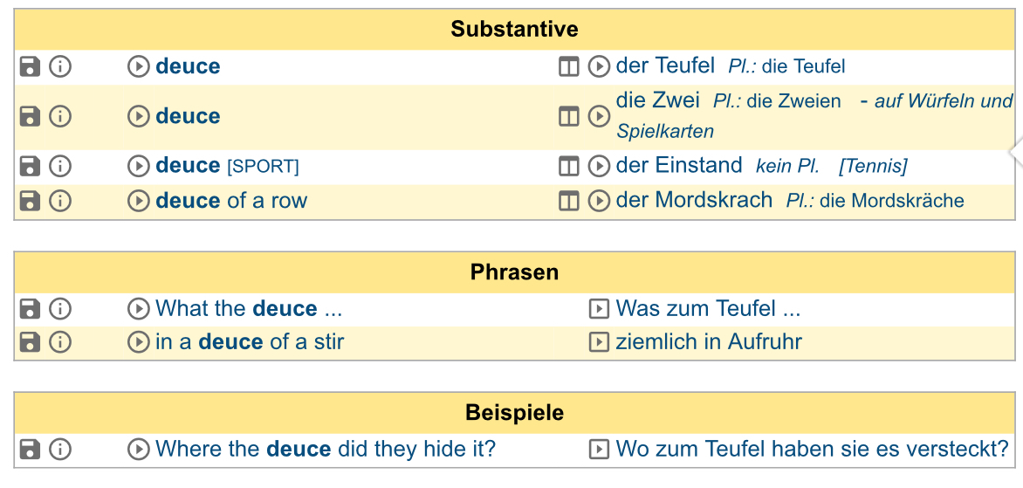This screenshot has height=488, width=1023.
Task: Click the 'der Teufel' translation link
Action: [665, 65]
